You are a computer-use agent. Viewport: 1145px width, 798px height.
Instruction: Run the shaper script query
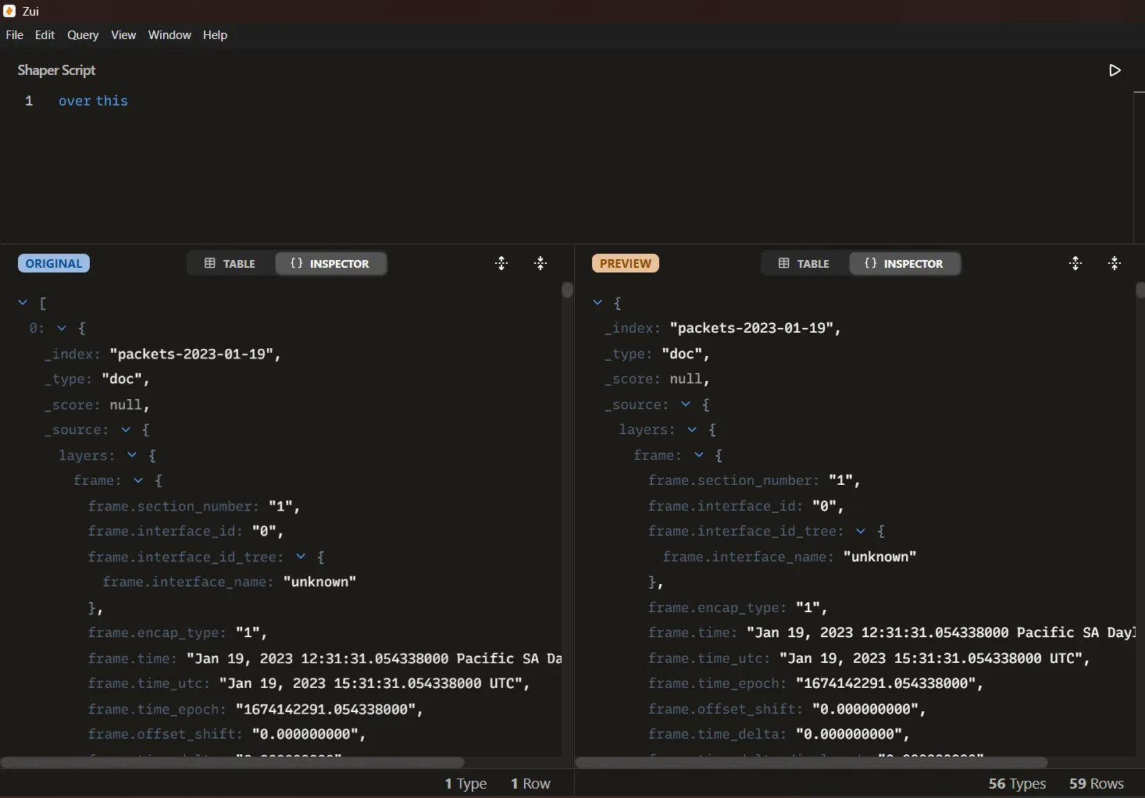1114,69
